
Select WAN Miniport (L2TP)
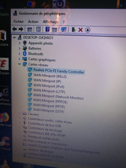49,91
